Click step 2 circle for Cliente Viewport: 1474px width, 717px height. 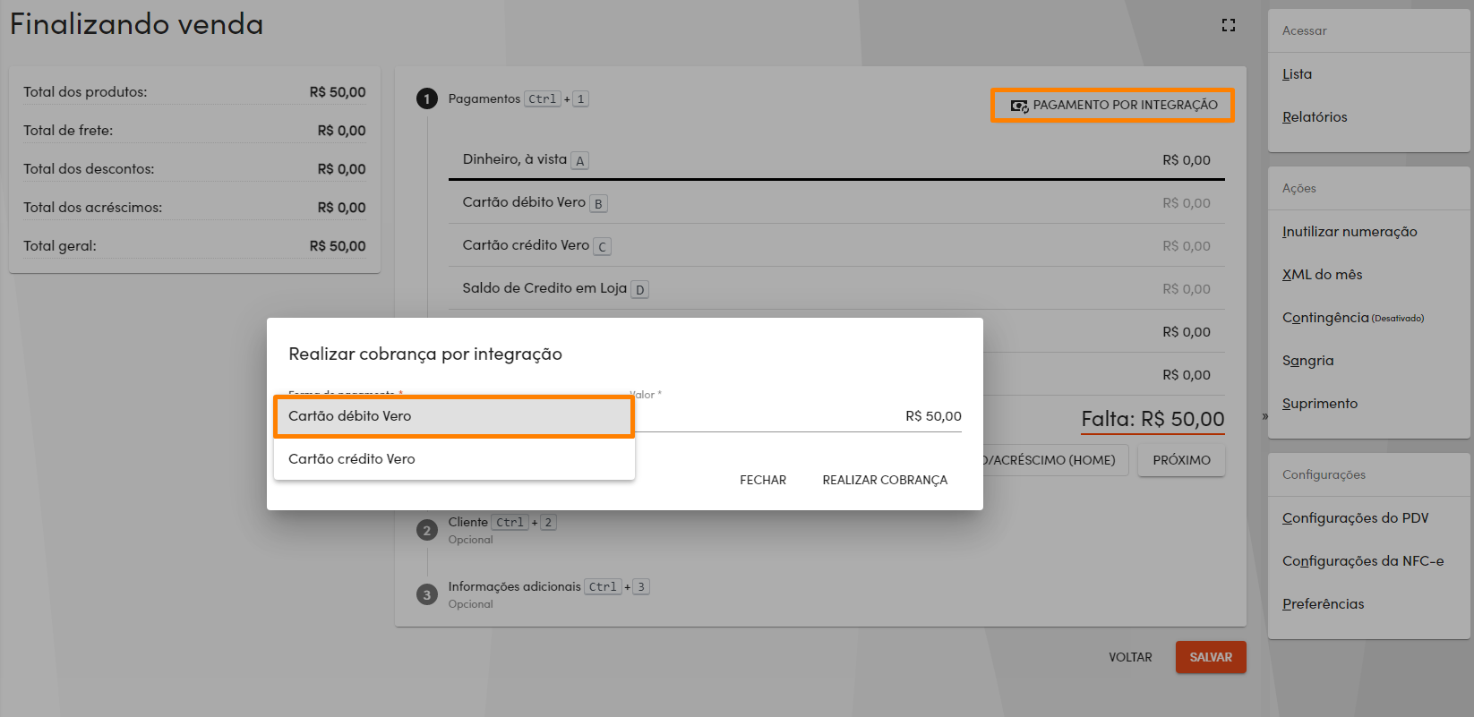tap(427, 530)
